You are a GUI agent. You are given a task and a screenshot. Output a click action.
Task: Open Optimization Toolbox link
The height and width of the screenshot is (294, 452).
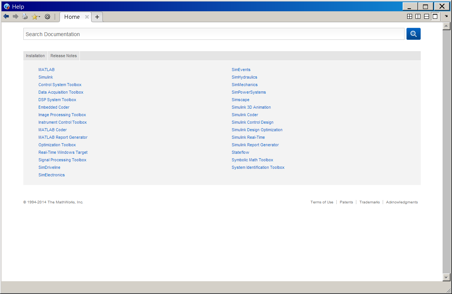tap(57, 145)
